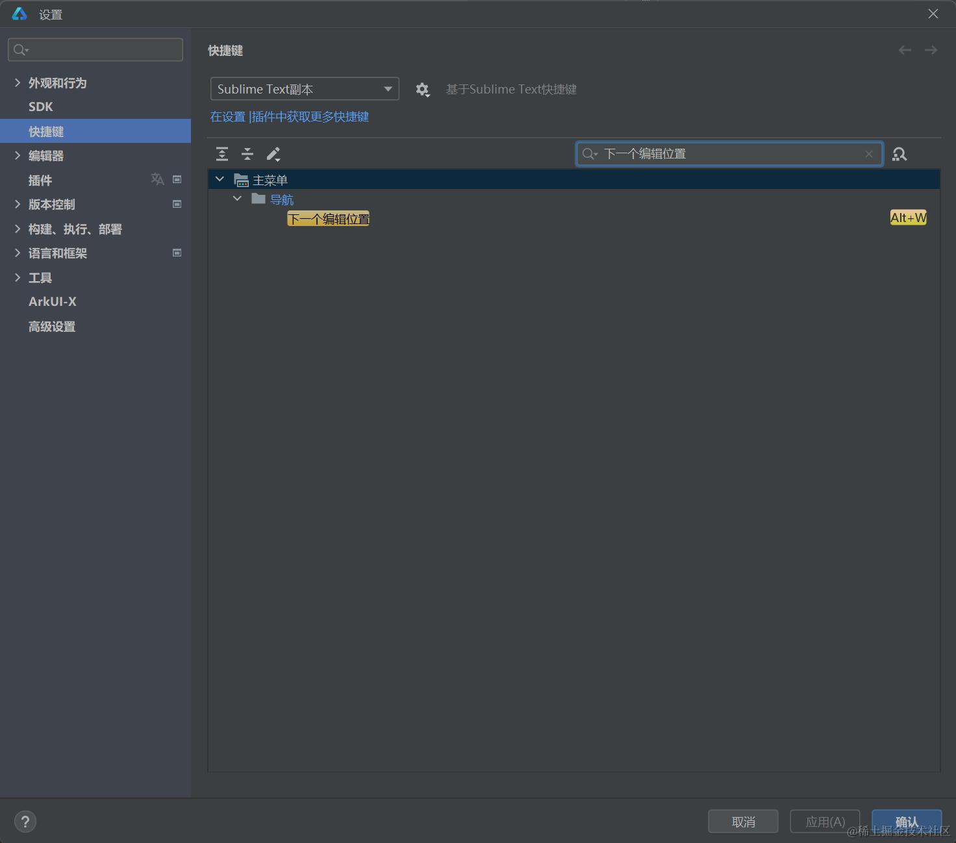Expand 外观和行为 section
Viewport: 956px width, 843px height.
pos(18,82)
